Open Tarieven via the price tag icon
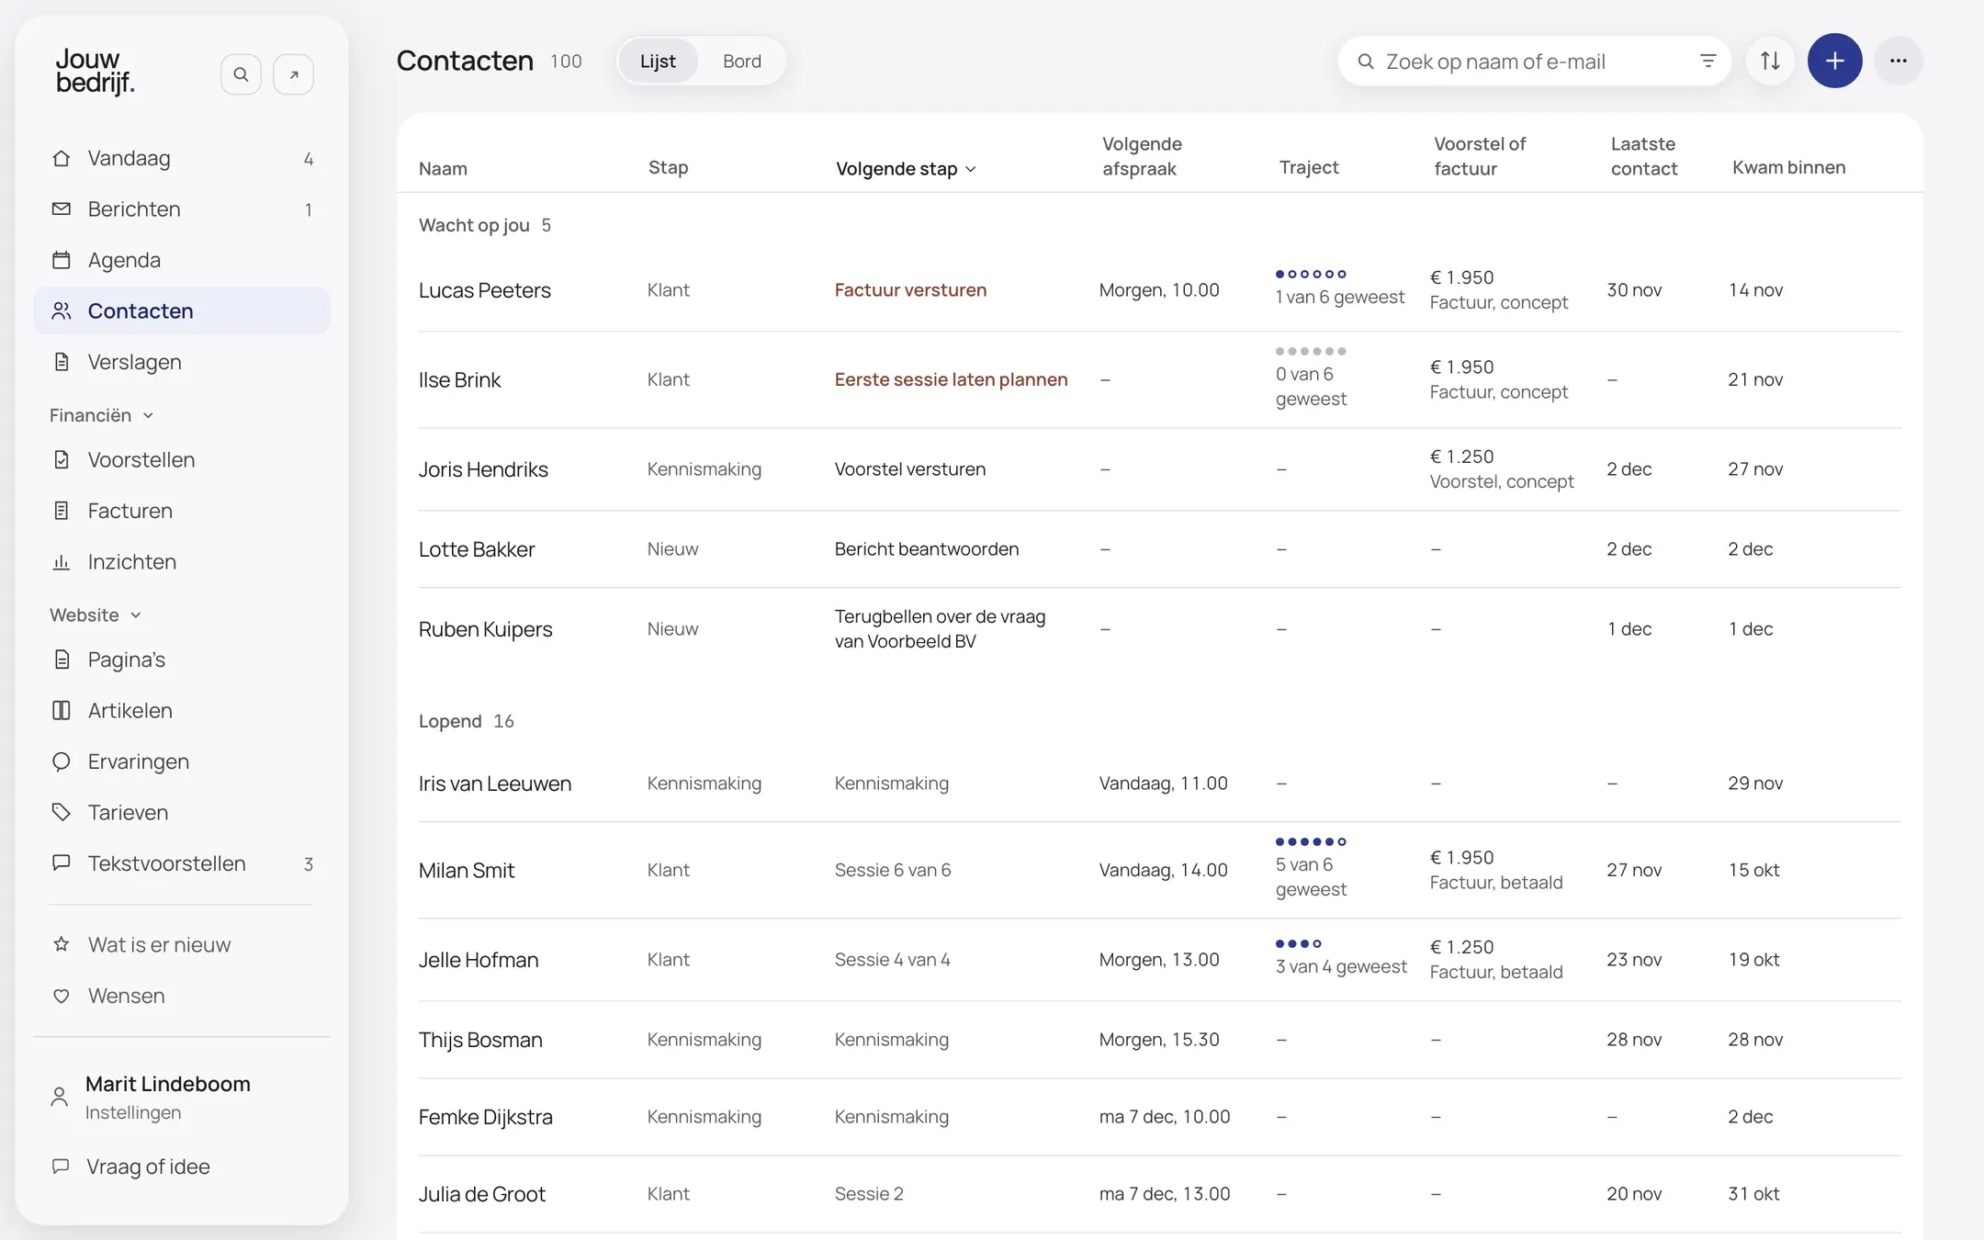The width and height of the screenshot is (1984, 1240). [x=62, y=812]
